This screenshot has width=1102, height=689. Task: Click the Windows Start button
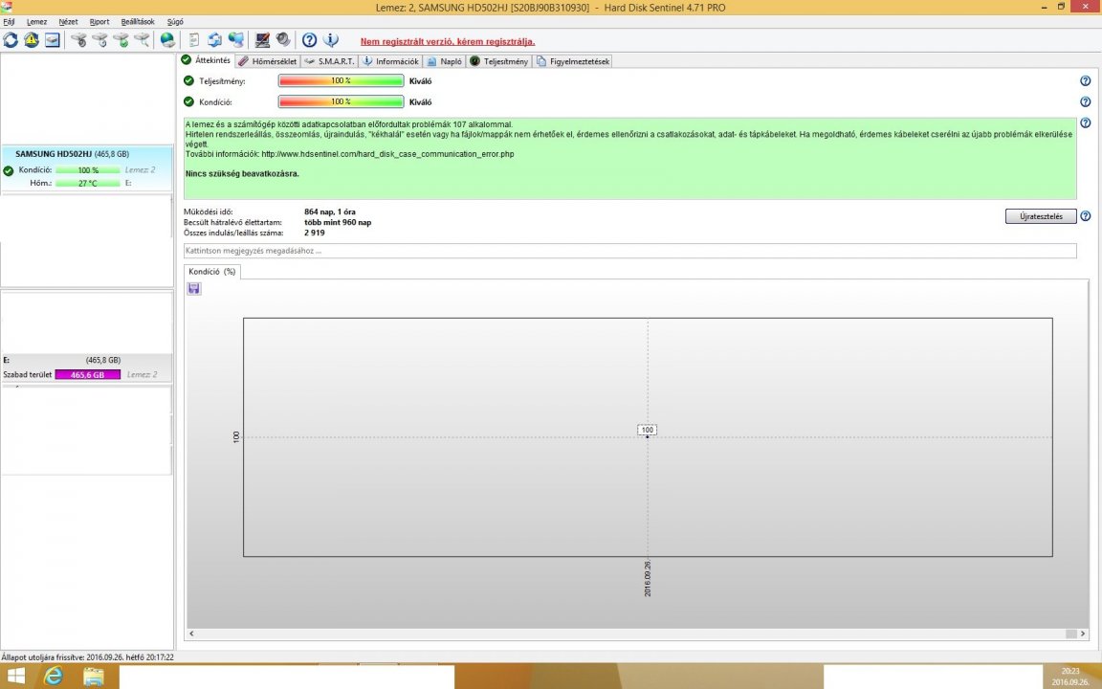pyautogui.click(x=14, y=677)
